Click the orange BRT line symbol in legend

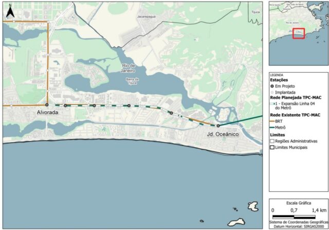[272, 120]
